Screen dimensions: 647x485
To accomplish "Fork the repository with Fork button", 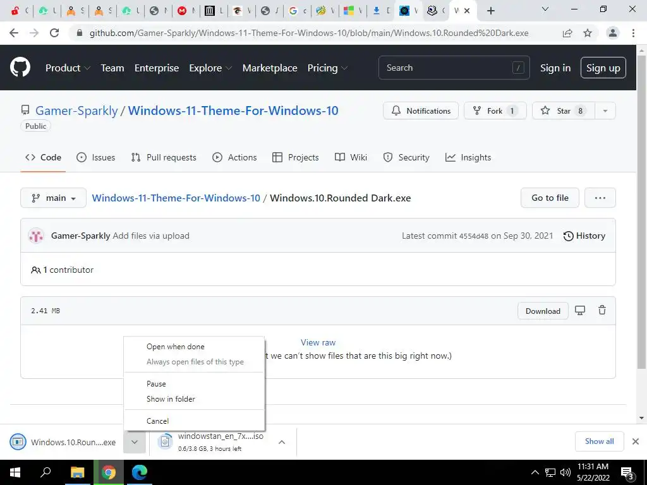I will 495,111.
